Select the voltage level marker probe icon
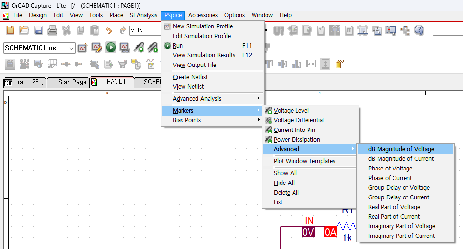463x249 pixels. (x=139, y=48)
